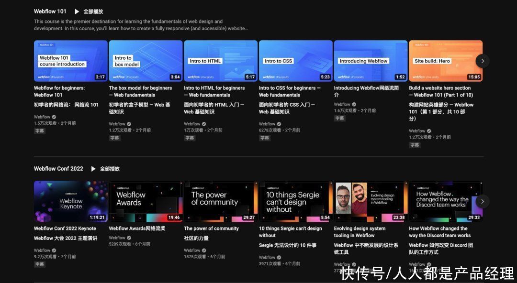The width and height of the screenshot is (517, 283).
Task: Click the Webflow 101 course description text
Action: coord(141,25)
